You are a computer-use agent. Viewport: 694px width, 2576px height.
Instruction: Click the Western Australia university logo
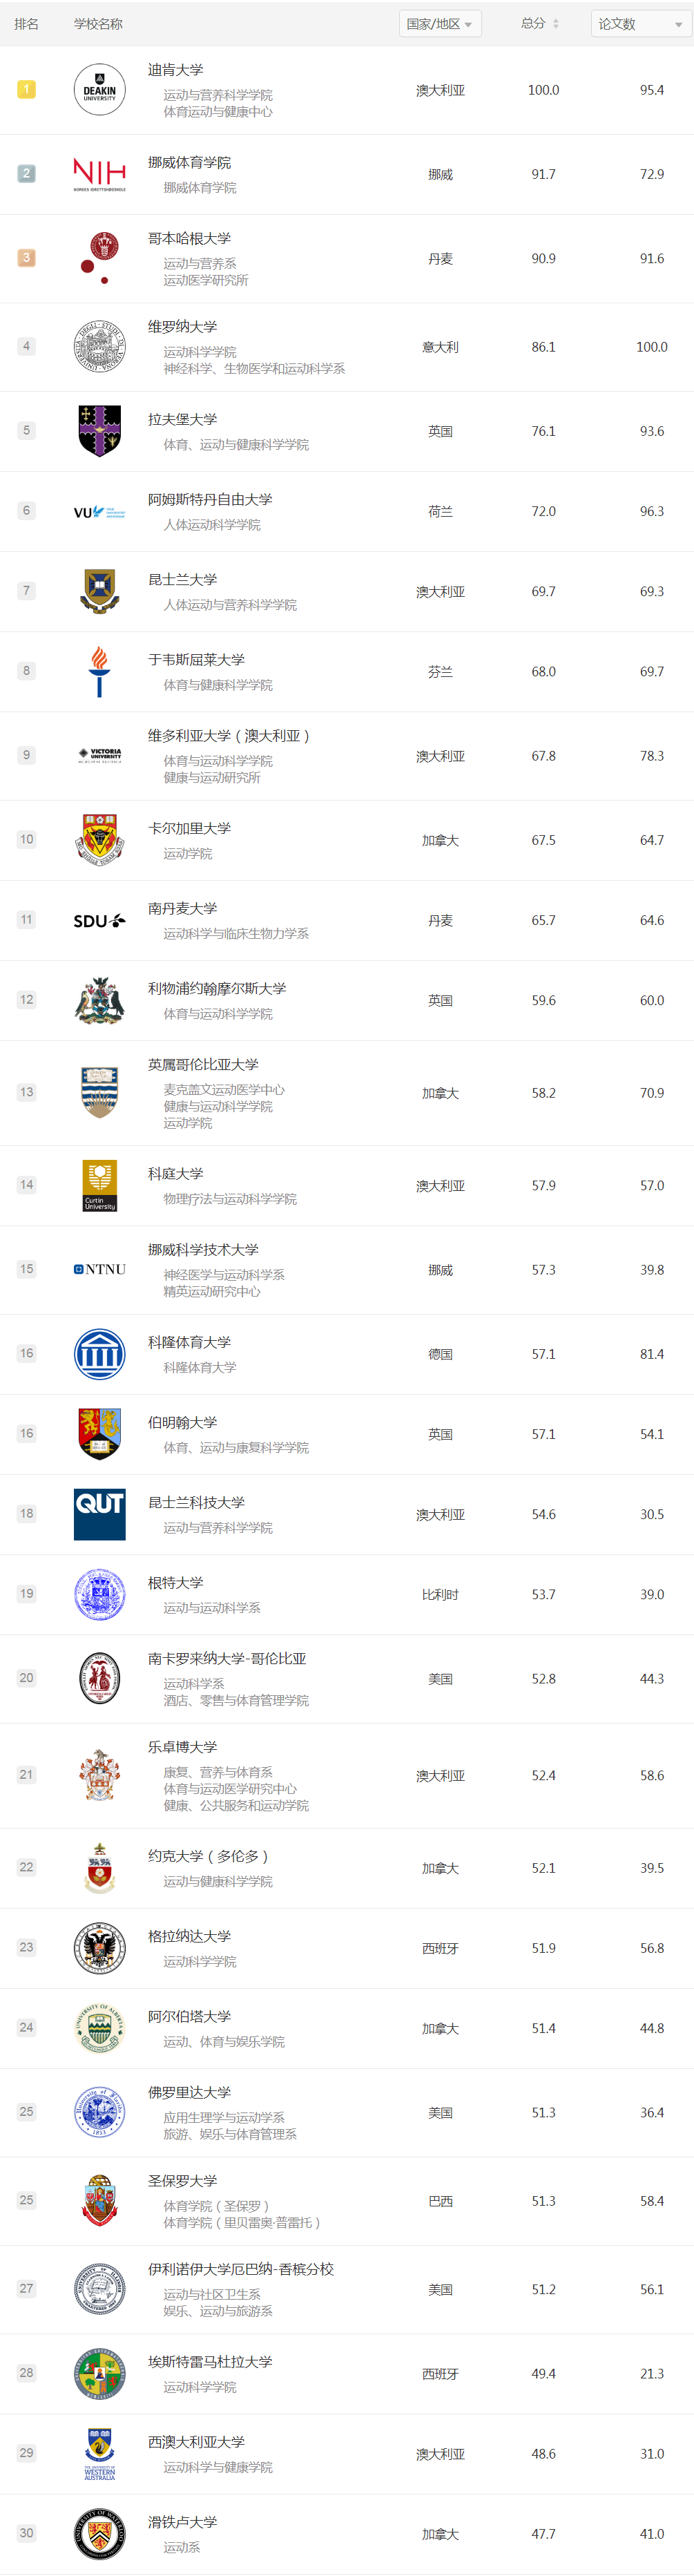click(x=100, y=2453)
